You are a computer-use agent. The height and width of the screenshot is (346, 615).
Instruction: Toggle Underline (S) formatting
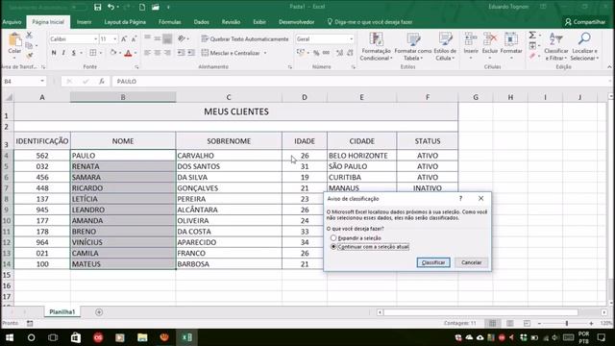pyautogui.click(x=73, y=53)
